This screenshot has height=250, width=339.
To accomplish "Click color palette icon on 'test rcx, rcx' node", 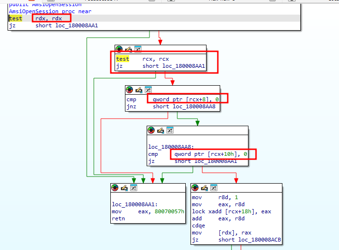I will [119, 48].
